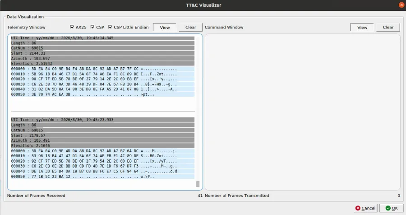406x215 pixels.
Task: Click hex row 000050 starting 77 1B
Action: click(102, 176)
